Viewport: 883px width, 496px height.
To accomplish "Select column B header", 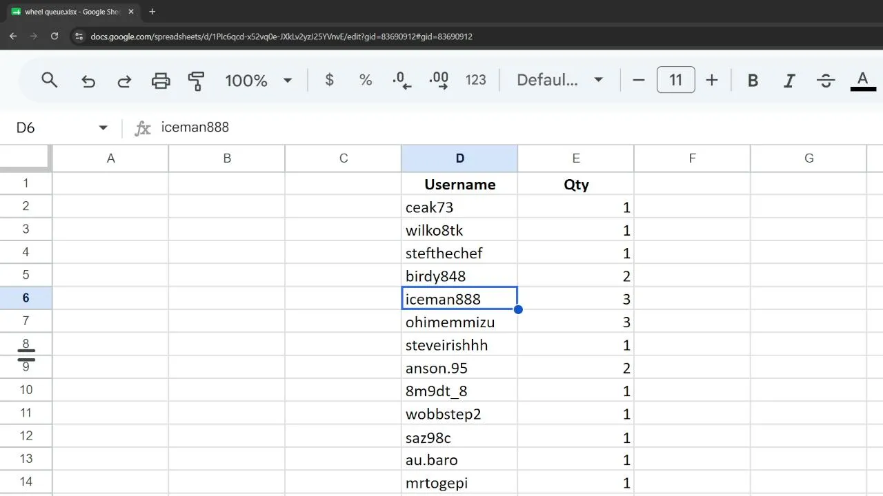I will pos(227,158).
